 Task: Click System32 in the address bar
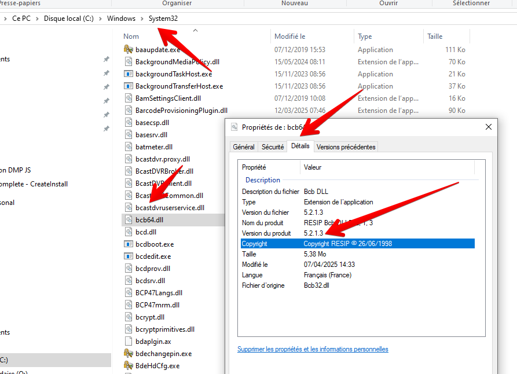click(163, 19)
